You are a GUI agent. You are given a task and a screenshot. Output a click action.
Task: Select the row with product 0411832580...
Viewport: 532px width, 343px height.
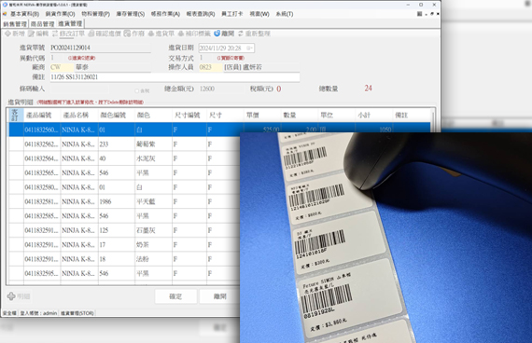point(124,187)
